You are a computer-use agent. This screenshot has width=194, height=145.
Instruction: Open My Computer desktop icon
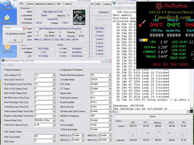tap(7, 5)
